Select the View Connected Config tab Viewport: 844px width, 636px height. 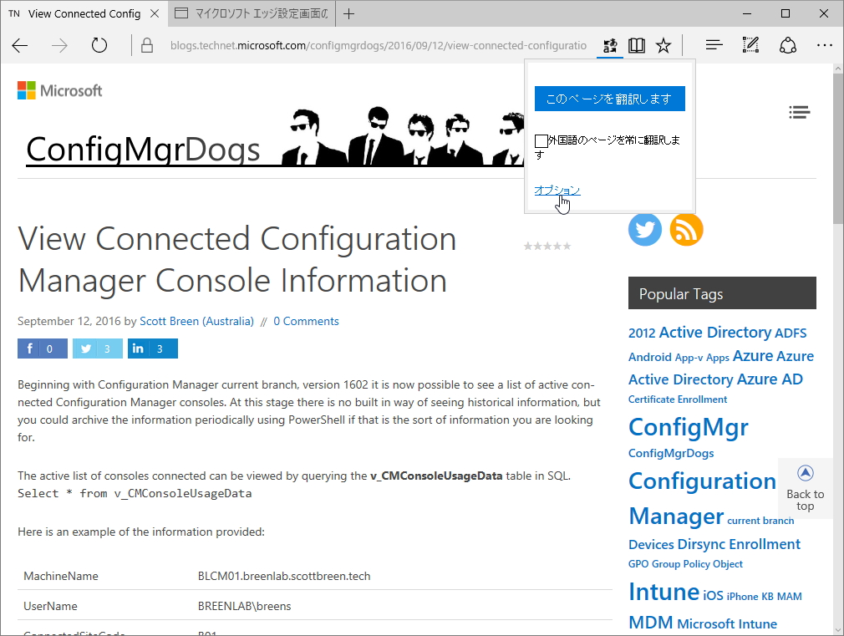click(84, 13)
